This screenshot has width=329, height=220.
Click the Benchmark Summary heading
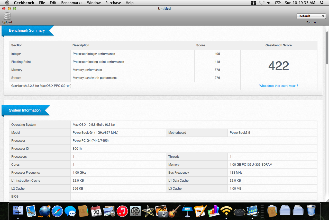(27, 30)
